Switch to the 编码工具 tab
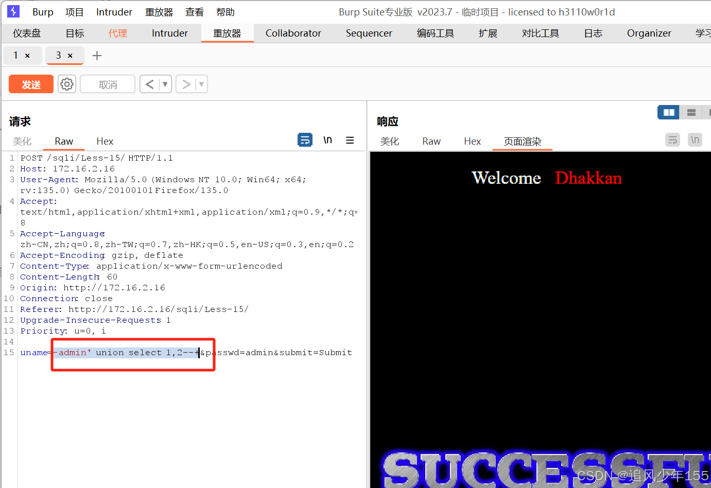This screenshot has height=488, width=711. point(436,33)
